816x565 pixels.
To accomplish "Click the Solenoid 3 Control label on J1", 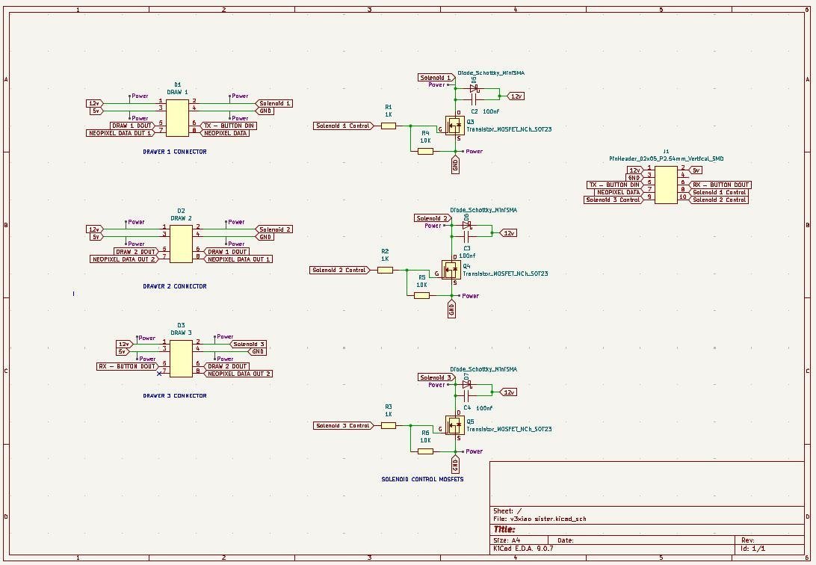I will pyautogui.click(x=613, y=200).
